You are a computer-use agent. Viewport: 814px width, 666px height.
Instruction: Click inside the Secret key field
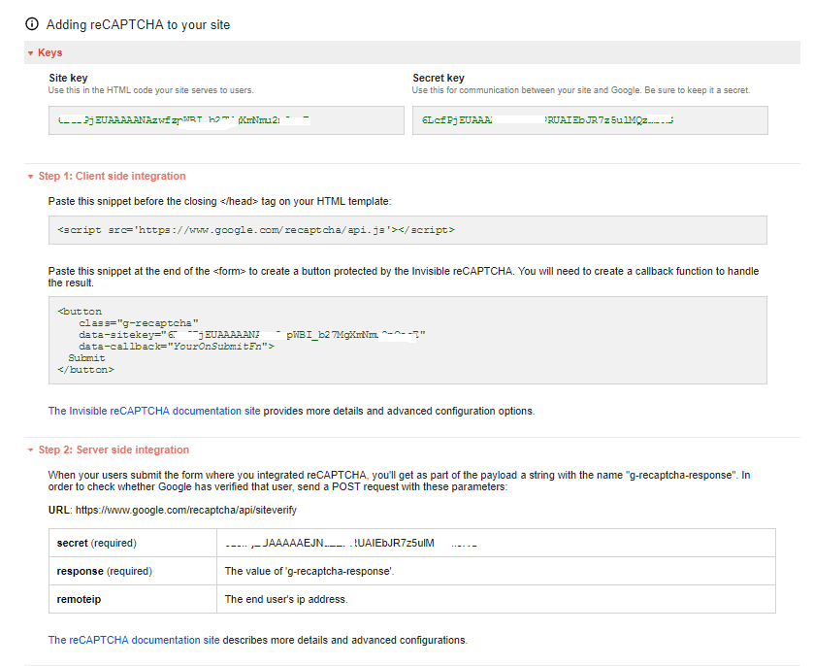tap(589, 120)
